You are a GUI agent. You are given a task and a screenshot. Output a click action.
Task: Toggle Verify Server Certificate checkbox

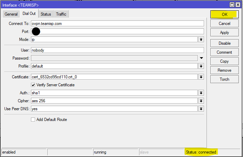33,85
